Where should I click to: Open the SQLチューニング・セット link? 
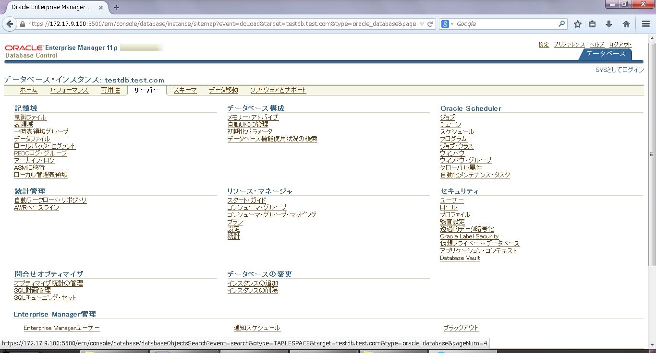click(45, 297)
